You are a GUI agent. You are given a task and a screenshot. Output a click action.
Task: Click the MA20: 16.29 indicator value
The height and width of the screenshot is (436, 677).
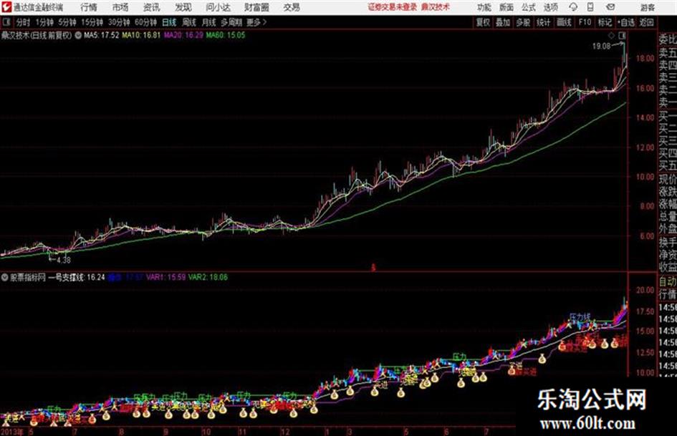(183, 35)
